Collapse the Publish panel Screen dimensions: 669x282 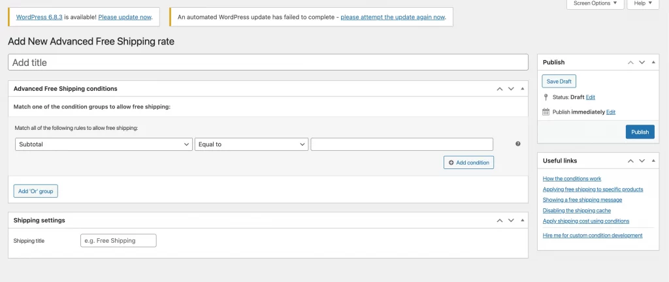(653, 63)
